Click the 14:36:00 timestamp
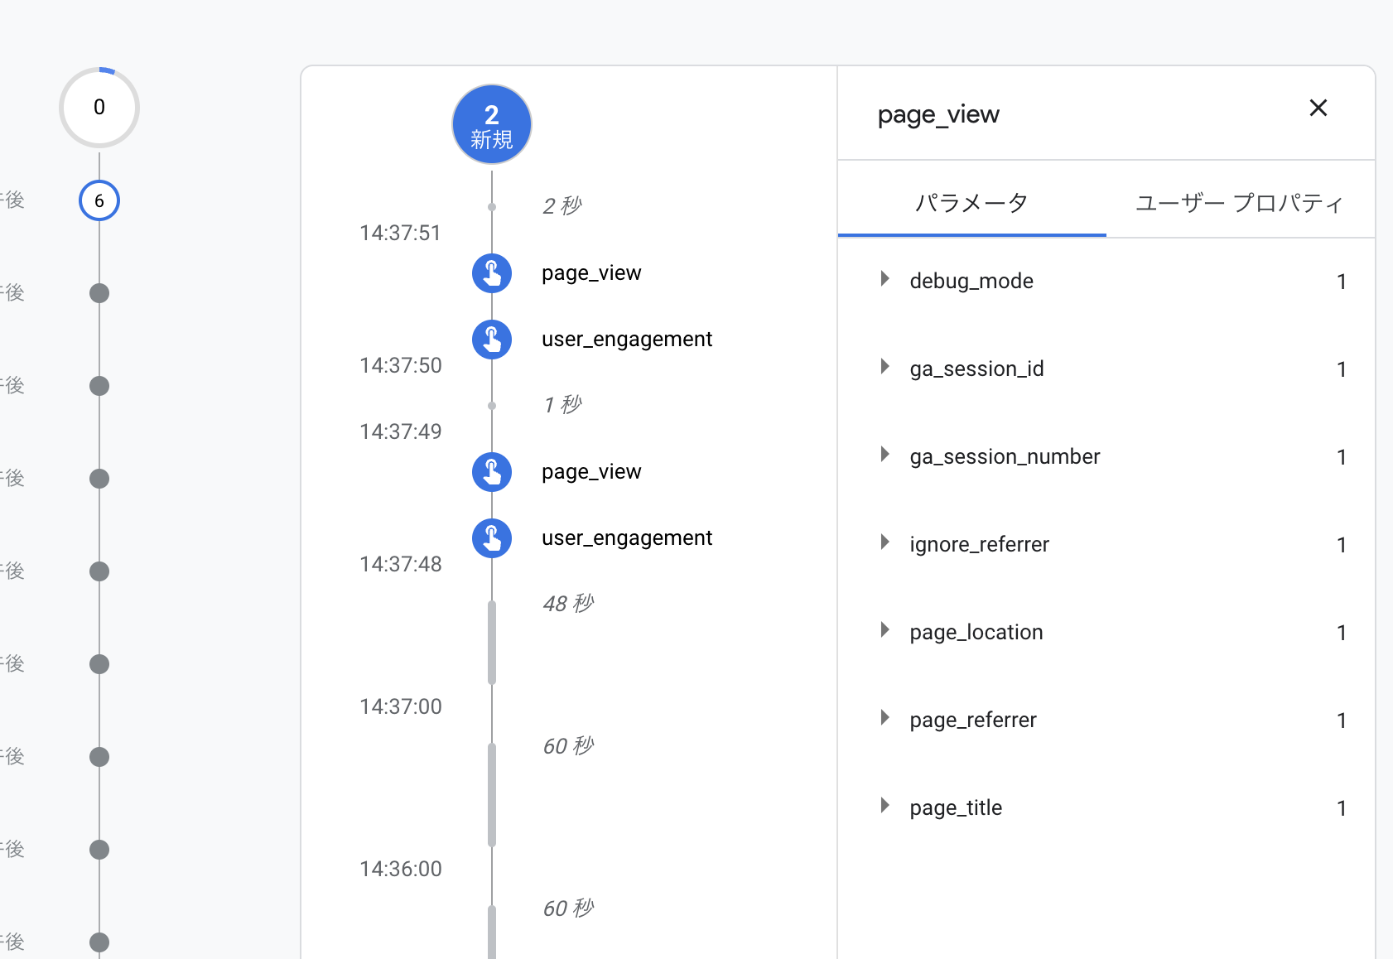 pyautogui.click(x=400, y=869)
